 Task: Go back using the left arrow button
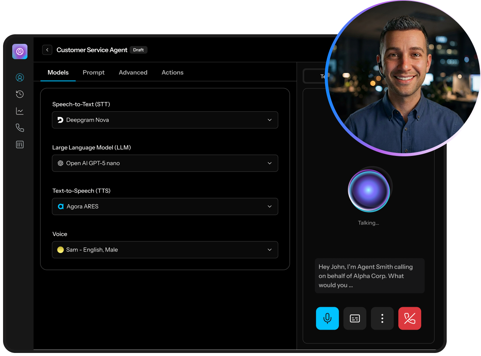47,50
